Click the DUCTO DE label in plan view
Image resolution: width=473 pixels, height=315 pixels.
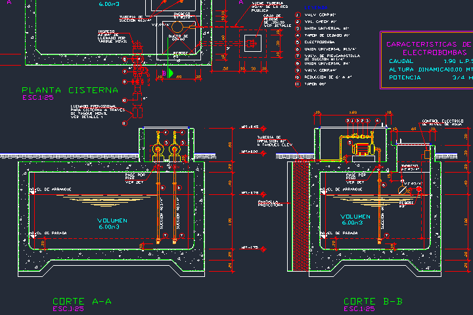(x=178, y=37)
